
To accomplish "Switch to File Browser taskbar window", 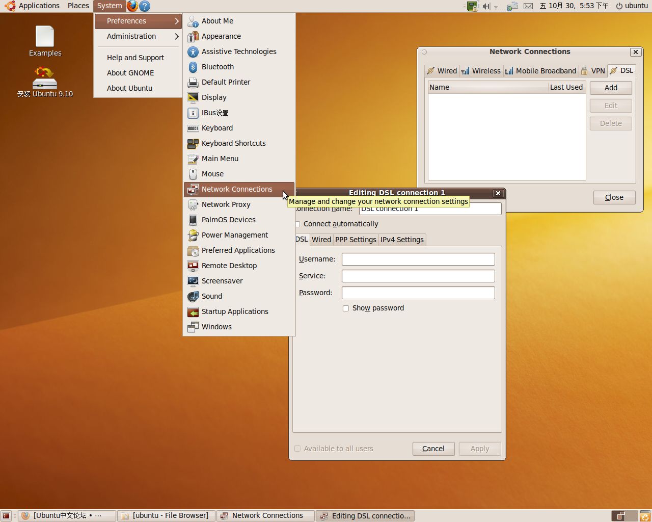I will tap(166, 516).
